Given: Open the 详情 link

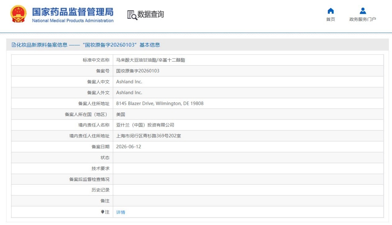Looking at the screenshot, I should (x=121, y=212).
